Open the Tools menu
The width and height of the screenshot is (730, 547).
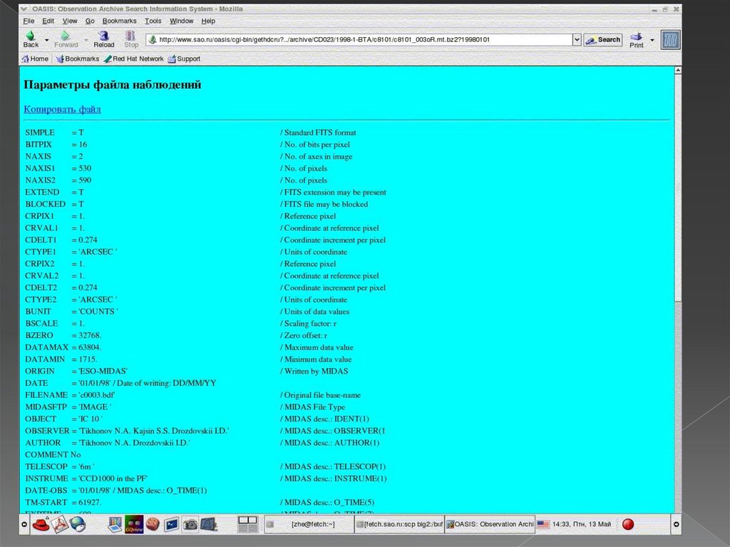coord(153,21)
